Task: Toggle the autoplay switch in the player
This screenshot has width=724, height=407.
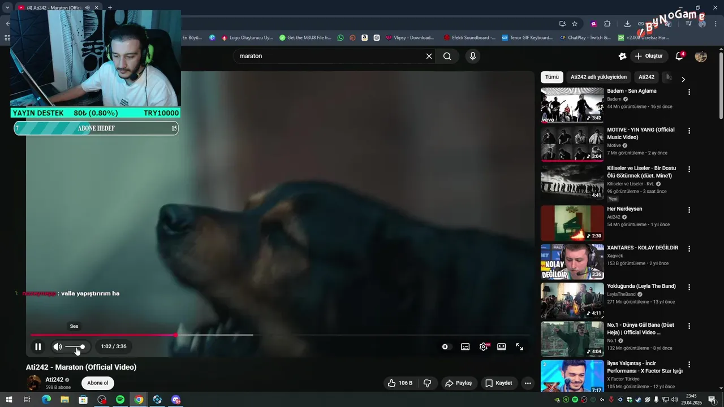Action: pos(446,347)
